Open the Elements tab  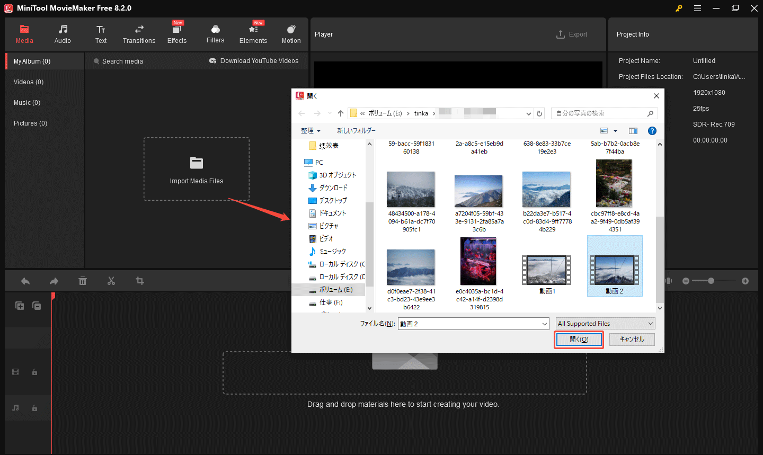[x=253, y=34]
